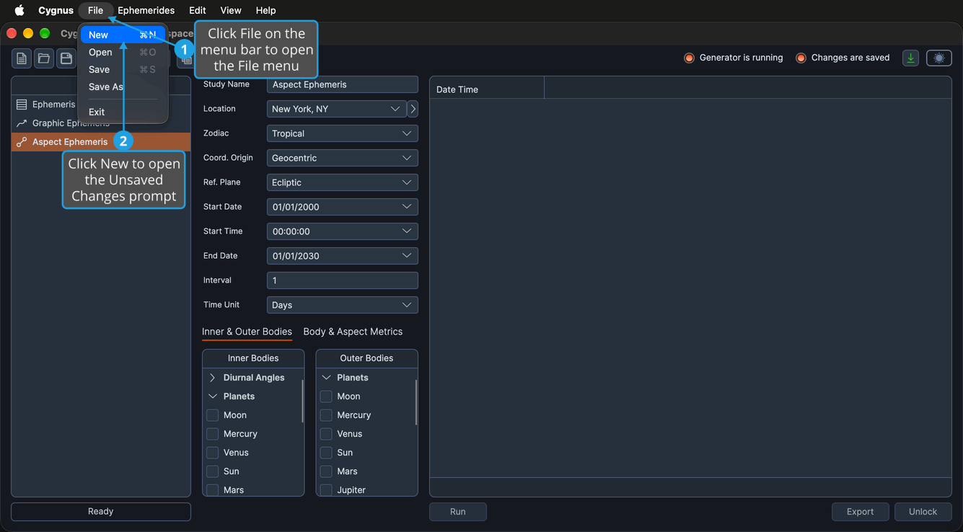The image size is (963, 532).
Task: Click the open folder toolbar icon
Action: pyautogui.click(x=44, y=58)
